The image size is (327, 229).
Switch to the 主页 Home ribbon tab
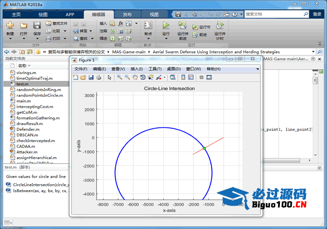(x=16, y=14)
